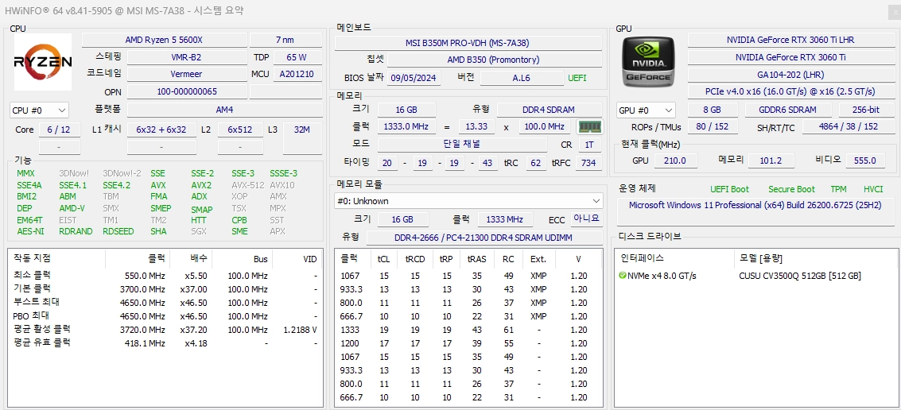Click the AES-NI feature label

tap(30, 231)
